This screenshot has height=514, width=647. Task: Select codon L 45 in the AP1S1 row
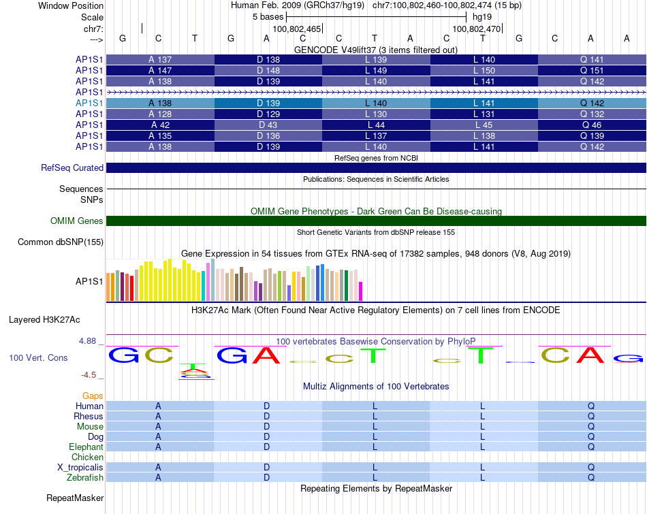pyautogui.click(x=484, y=125)
